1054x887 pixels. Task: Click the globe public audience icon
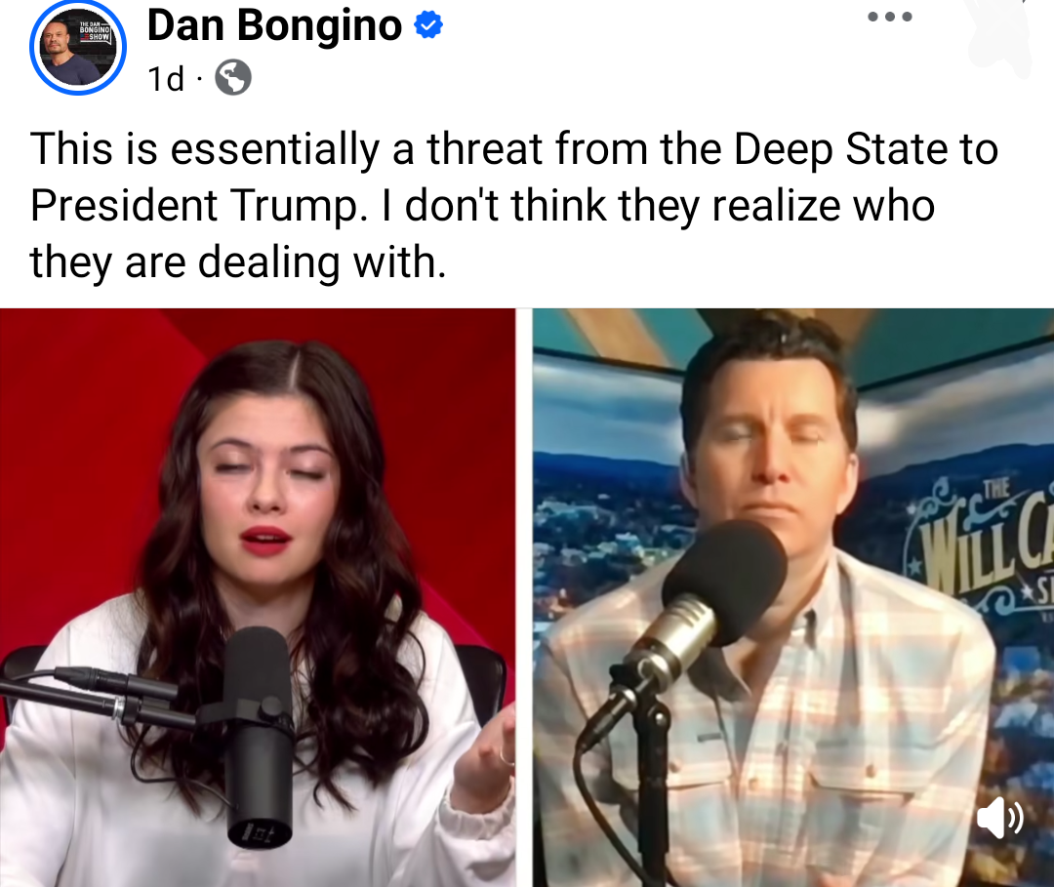coord(233,78)
